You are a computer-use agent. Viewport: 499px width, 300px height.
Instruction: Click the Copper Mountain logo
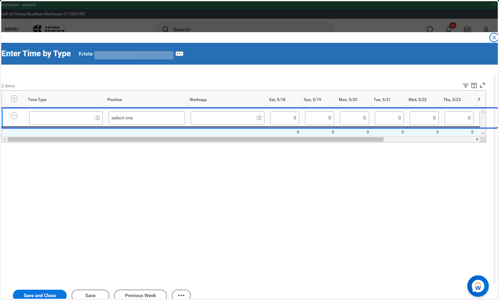49,29
